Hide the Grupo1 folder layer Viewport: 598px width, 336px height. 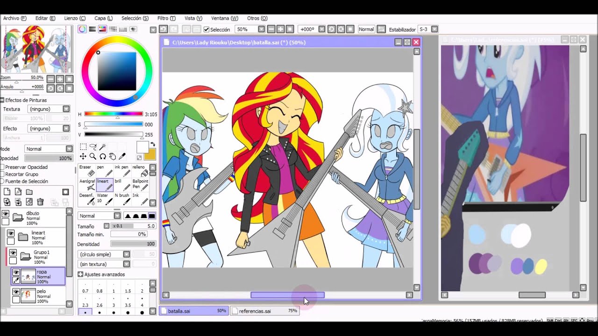pos(13,253)
